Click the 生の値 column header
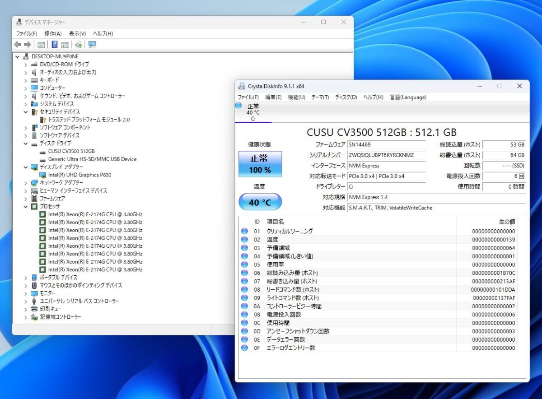 pyautogui.click(x=487, y=222)
